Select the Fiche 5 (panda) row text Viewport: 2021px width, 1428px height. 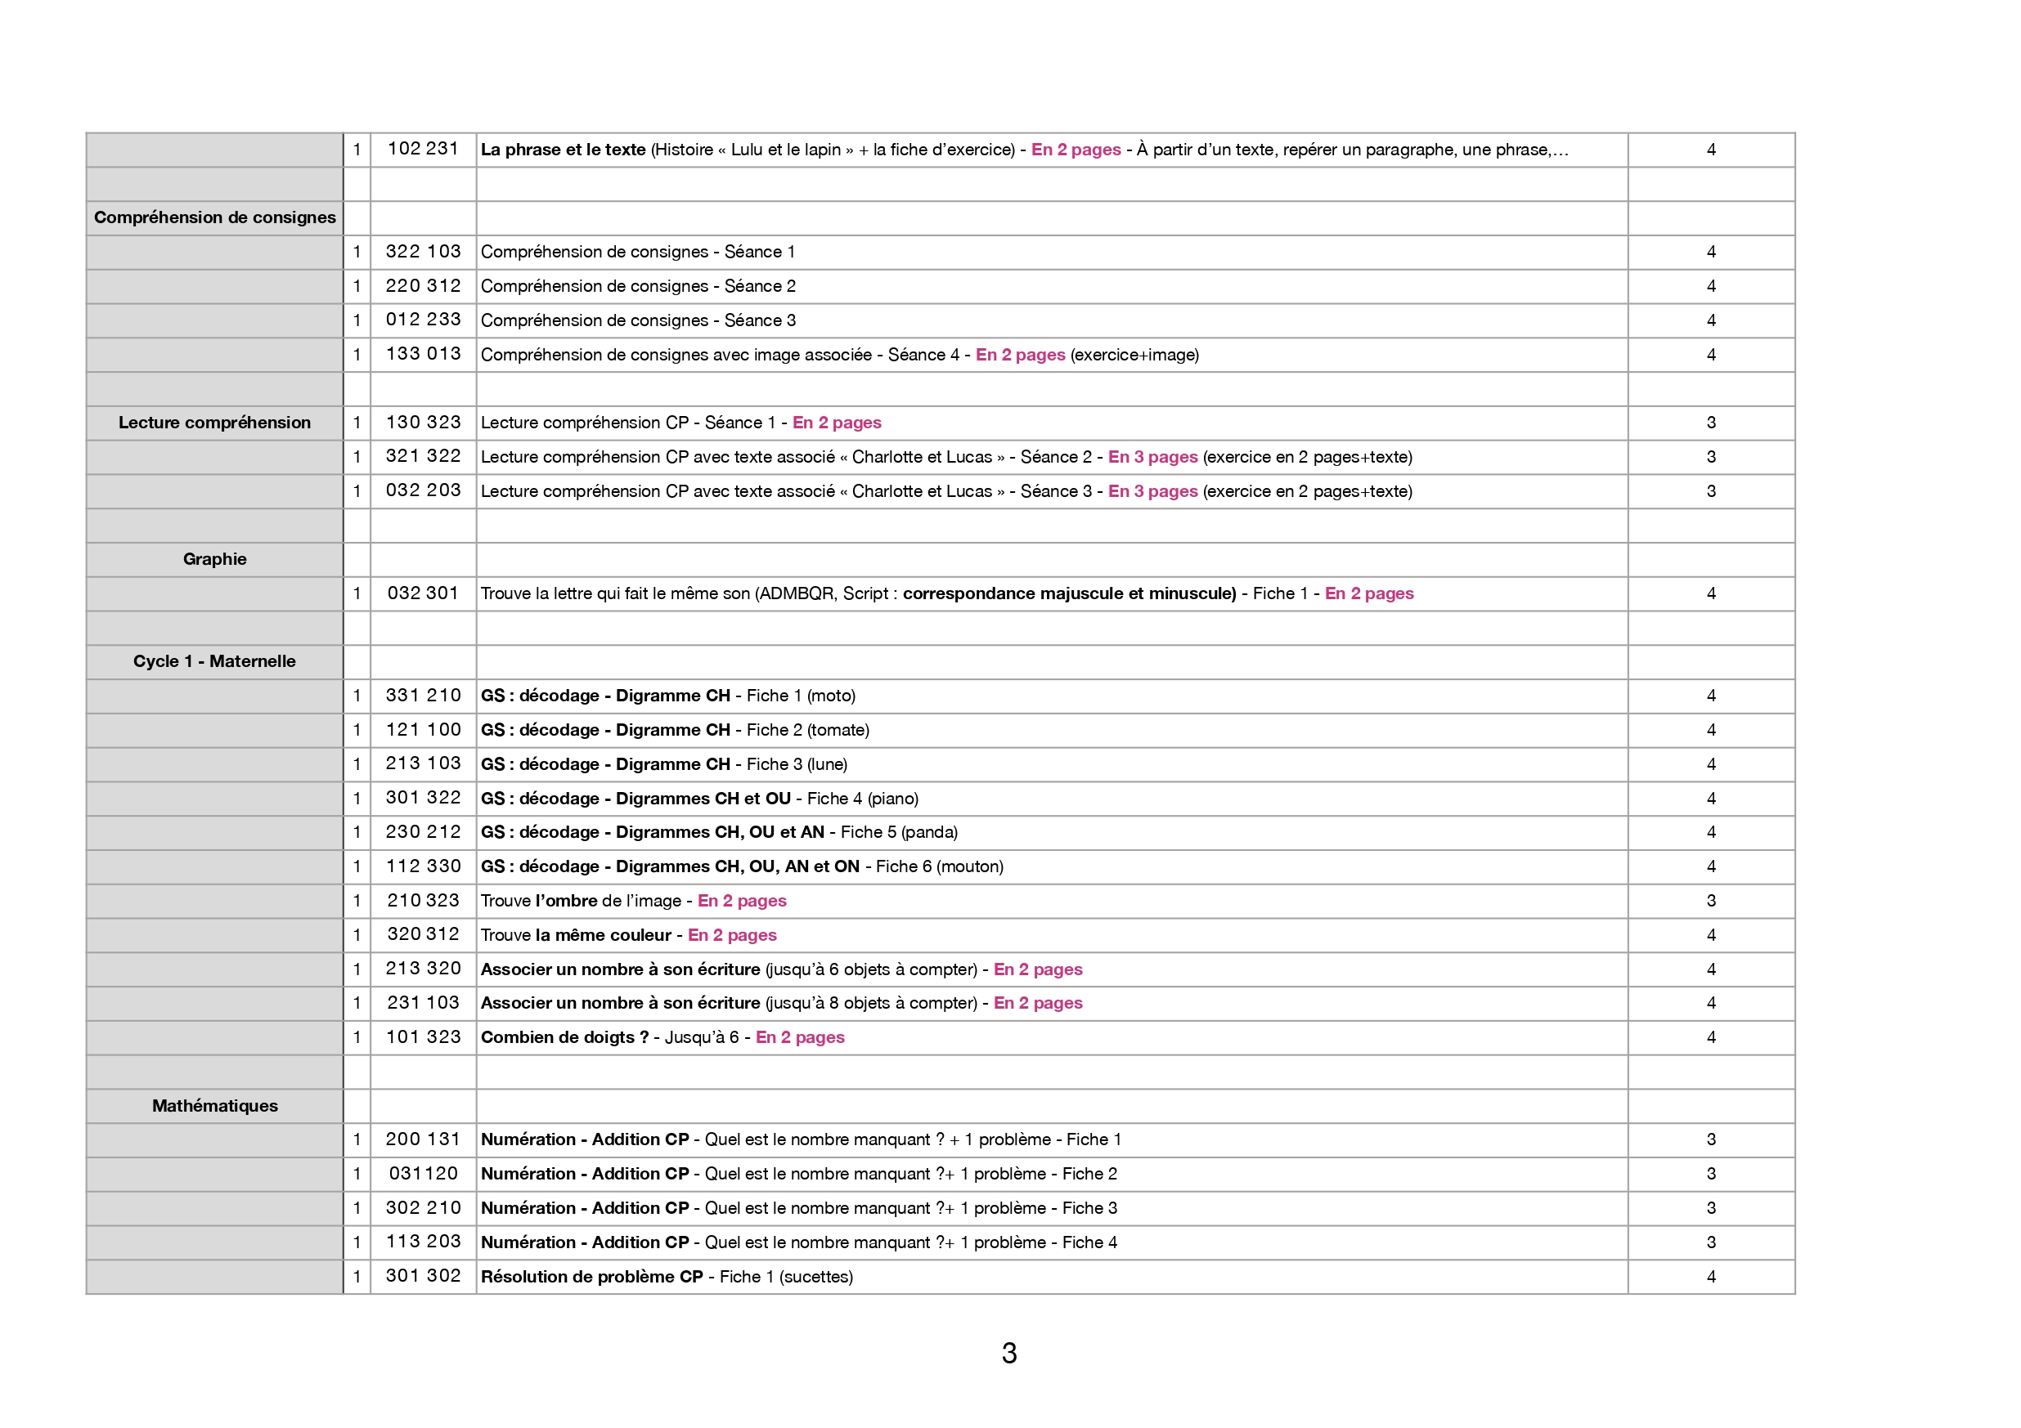(718, 831)
